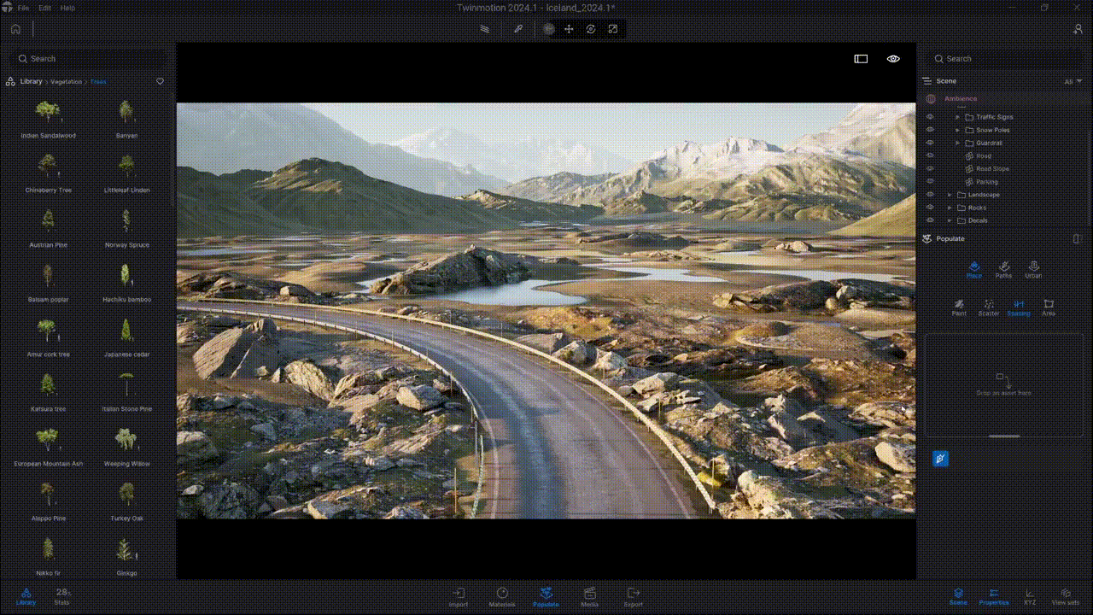Choose the Place populate mode
Image resolution: width=1093 pixels, height=615 pixels.
coord(973,270)
